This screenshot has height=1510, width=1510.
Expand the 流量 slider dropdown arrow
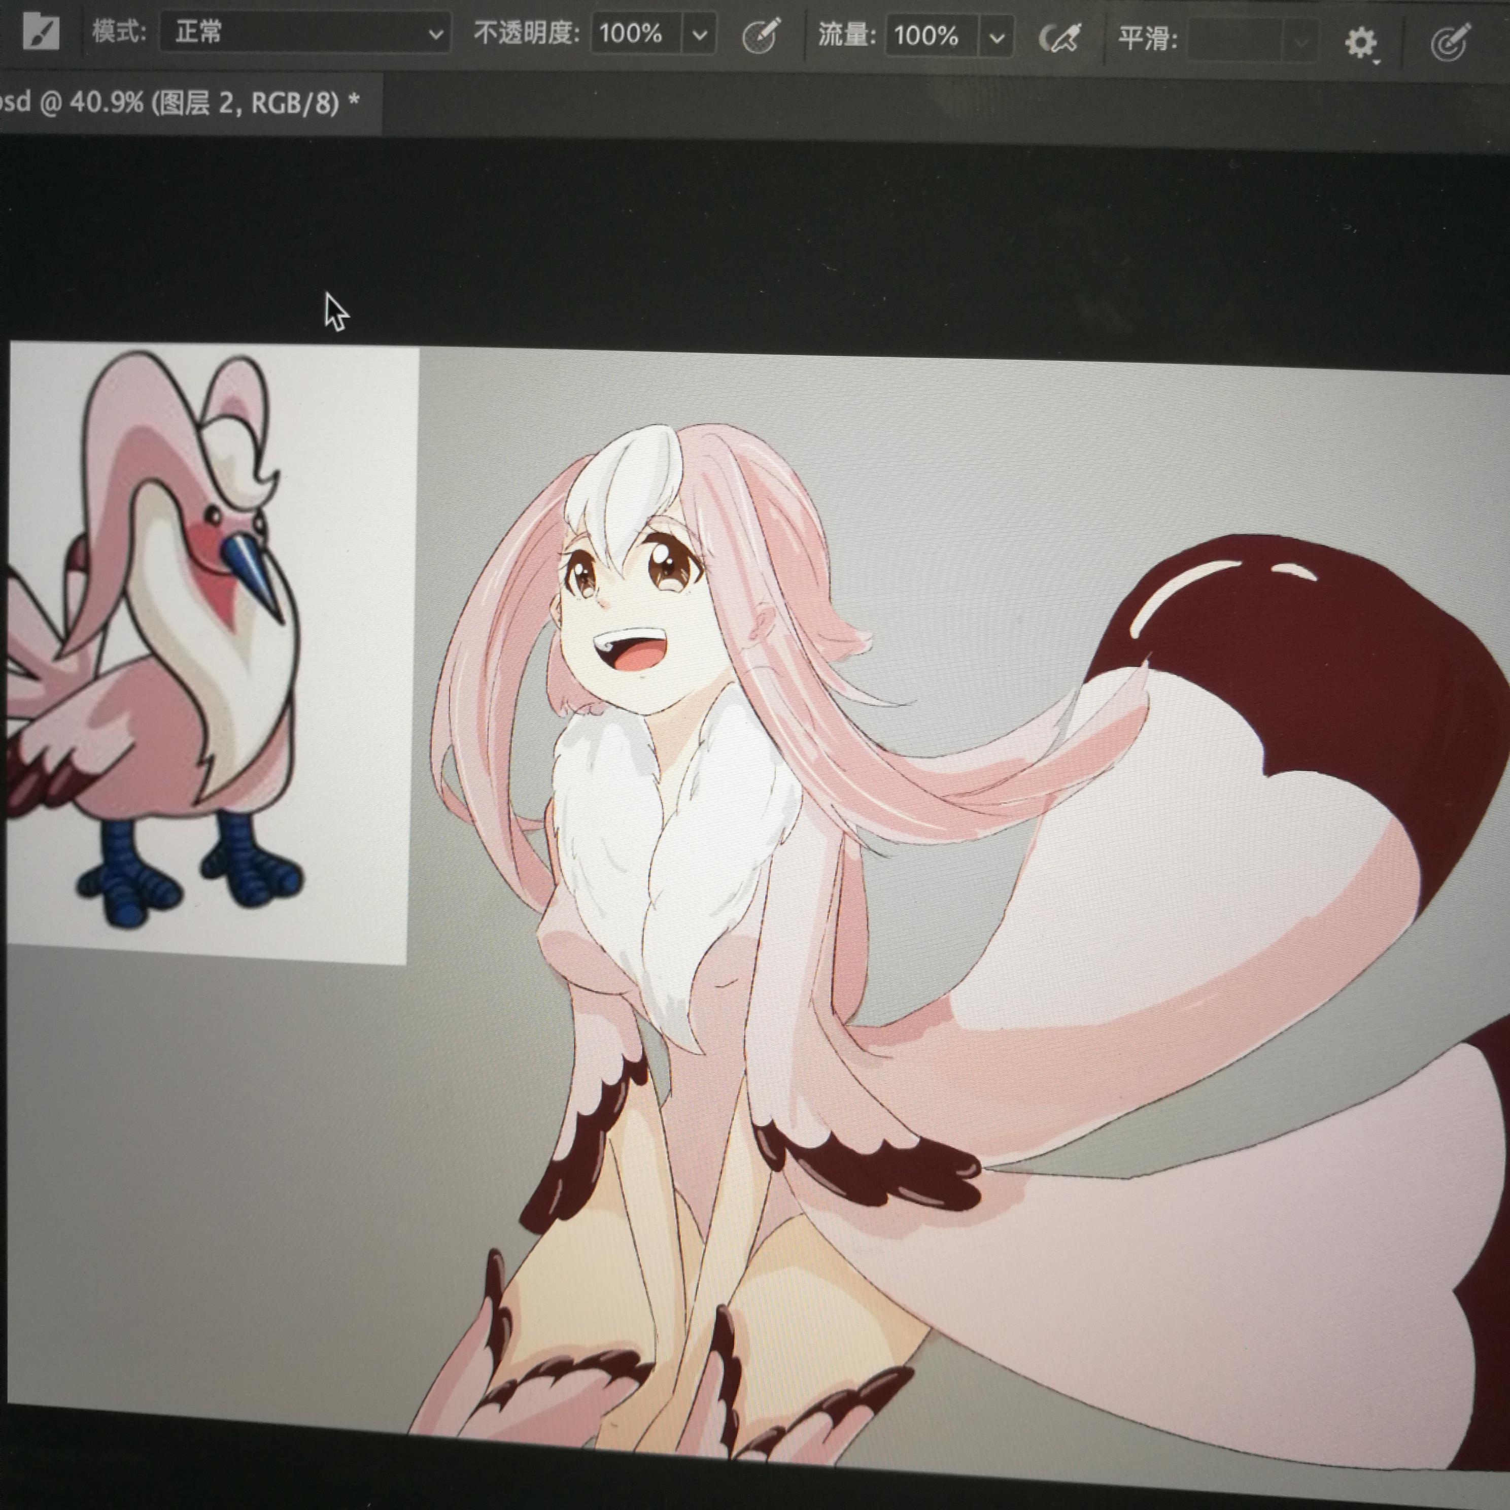click(x=996, y=37)
